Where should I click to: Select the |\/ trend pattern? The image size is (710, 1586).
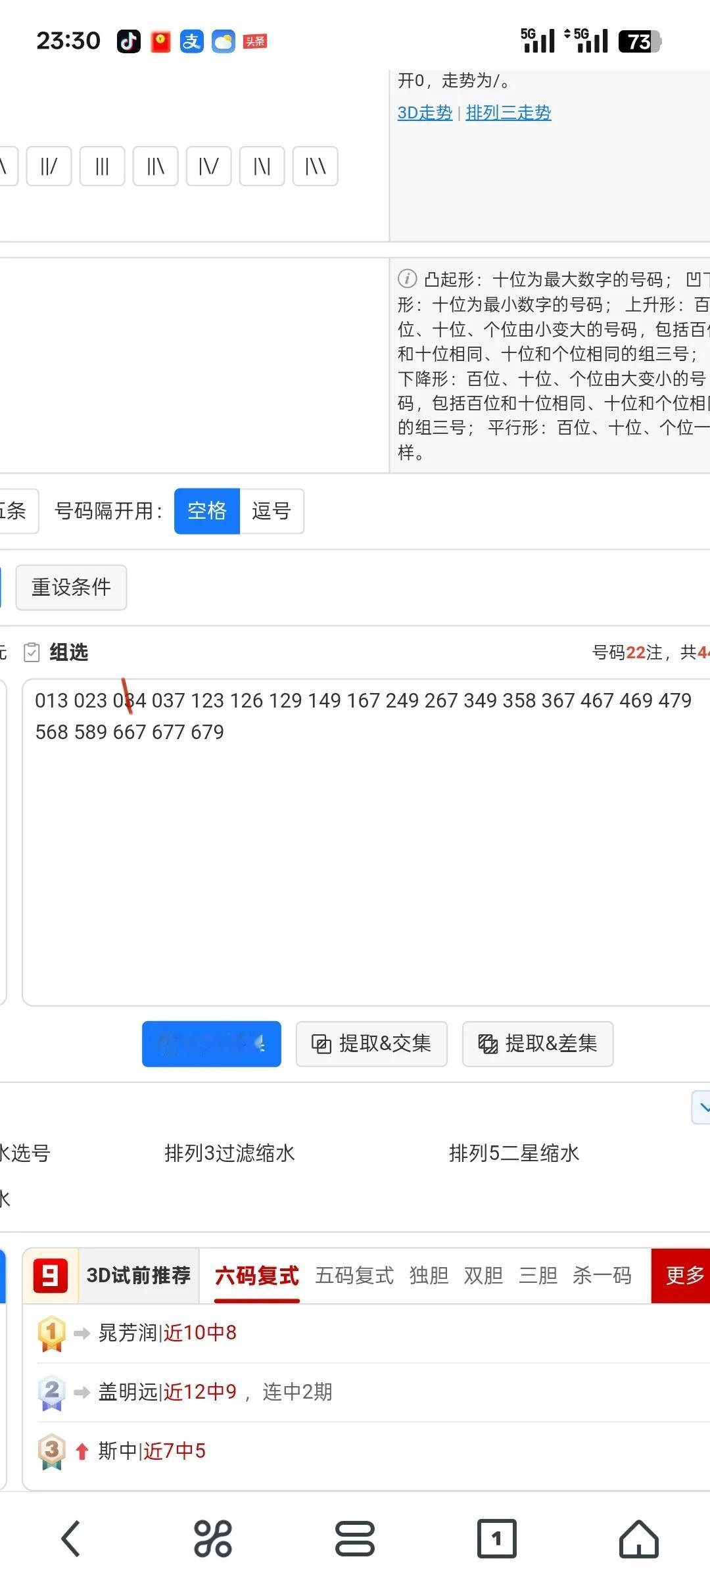click(208, 166)
